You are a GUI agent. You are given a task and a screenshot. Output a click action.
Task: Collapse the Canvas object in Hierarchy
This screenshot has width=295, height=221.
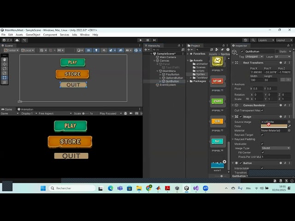(154, 61)
